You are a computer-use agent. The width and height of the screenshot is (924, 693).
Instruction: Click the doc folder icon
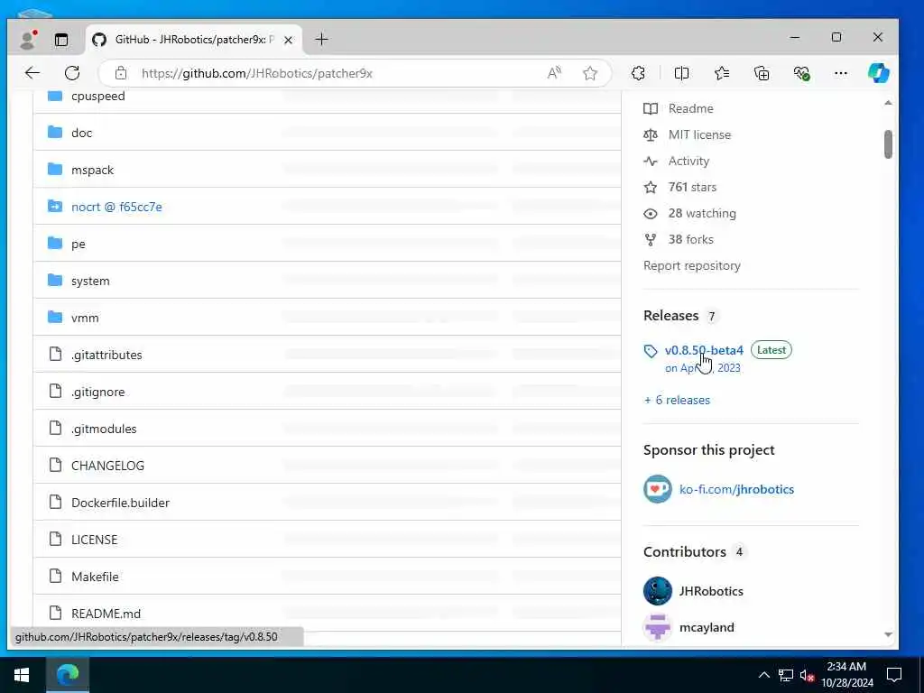point(55,132)
